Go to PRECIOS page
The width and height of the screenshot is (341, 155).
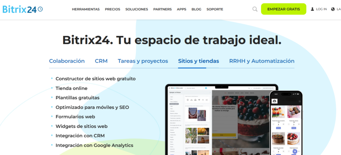(113, 9)
